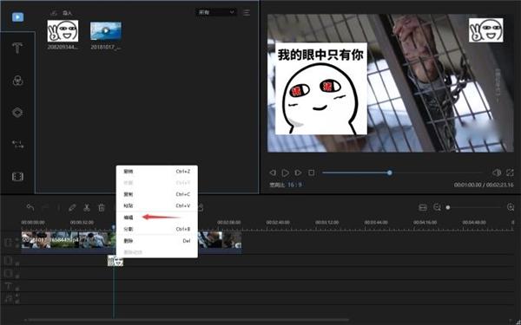Click the import icon in media panel

tap(54, 13)
